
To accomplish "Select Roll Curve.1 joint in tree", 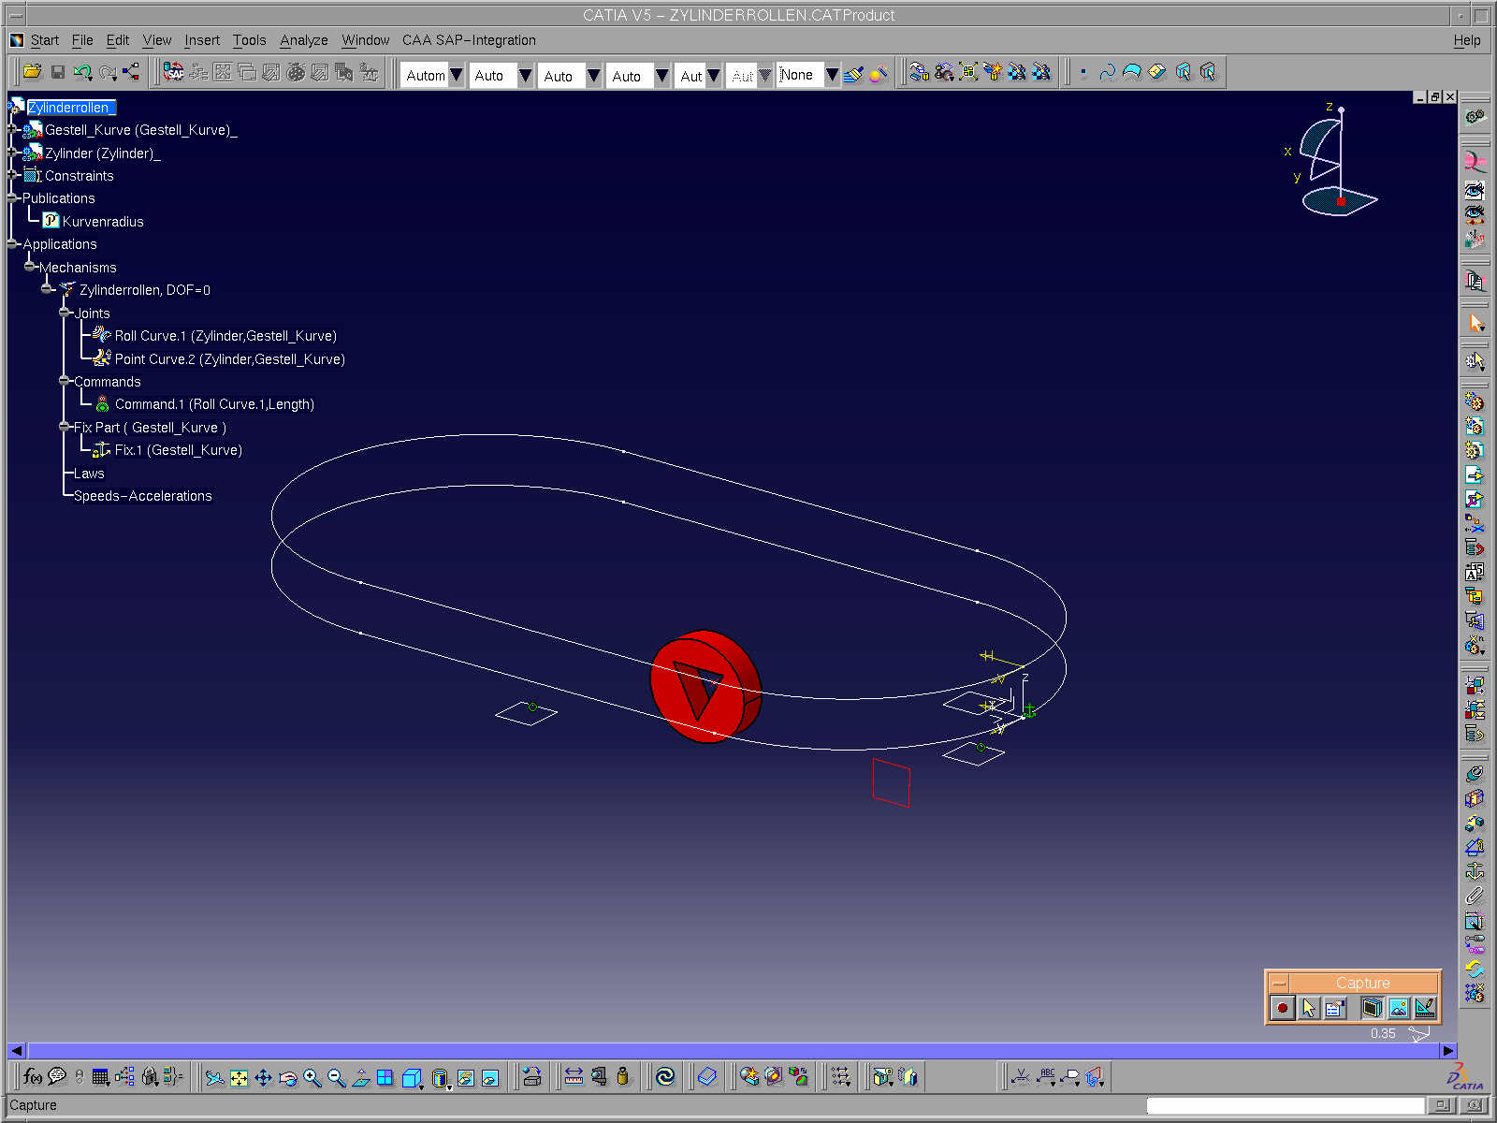I will 225,336.
